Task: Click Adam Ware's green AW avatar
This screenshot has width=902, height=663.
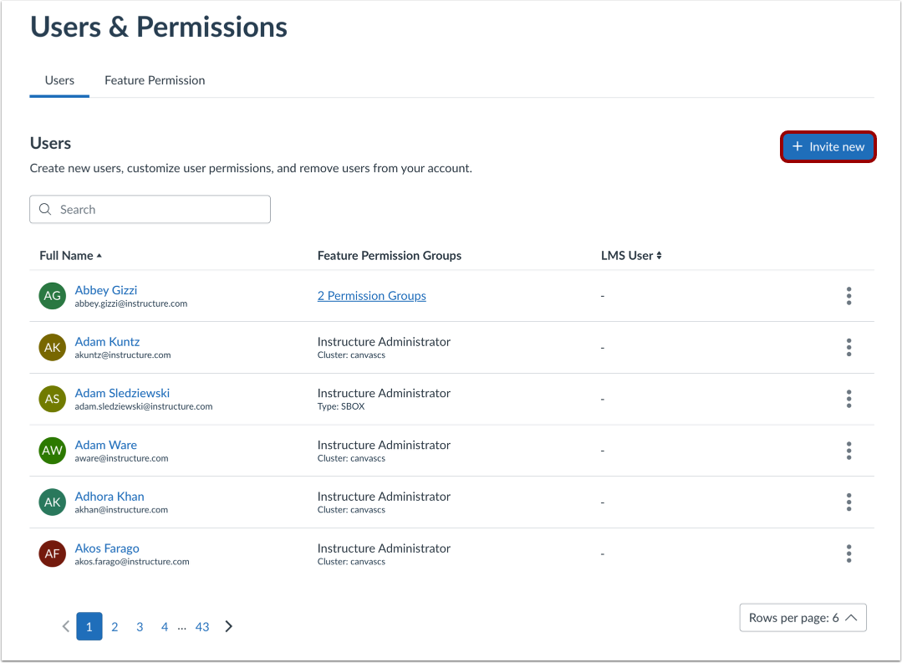Action: 52,451
